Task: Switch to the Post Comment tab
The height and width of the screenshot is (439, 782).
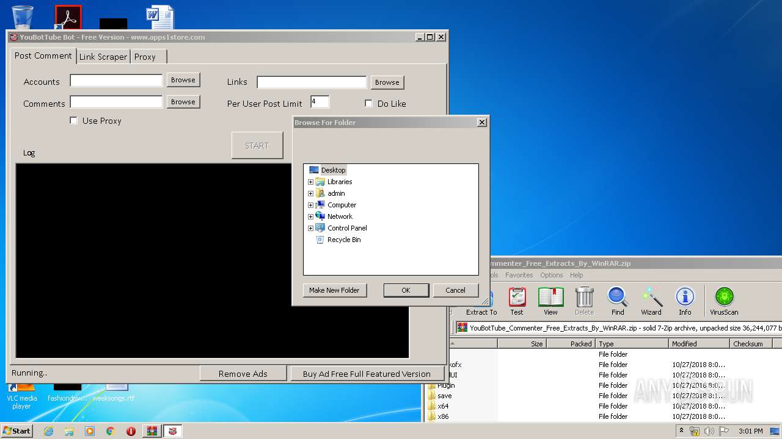Action: 43,55
